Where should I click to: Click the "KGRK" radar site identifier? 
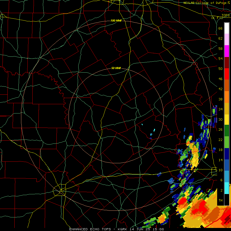pos(123,229)
